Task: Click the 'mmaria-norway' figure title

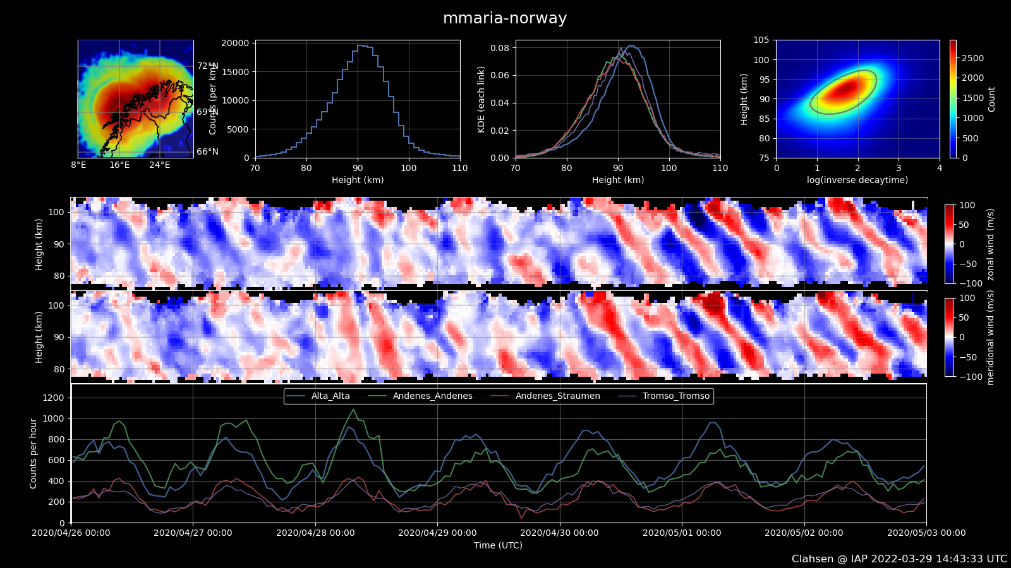Action: tap(505, 18)
